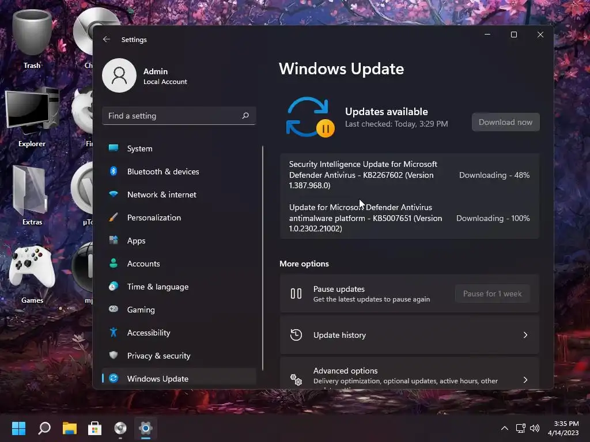This screenshot has width=590, height=442.
Task: Open the Windows Start menu
Action: [x=18, y=428]
